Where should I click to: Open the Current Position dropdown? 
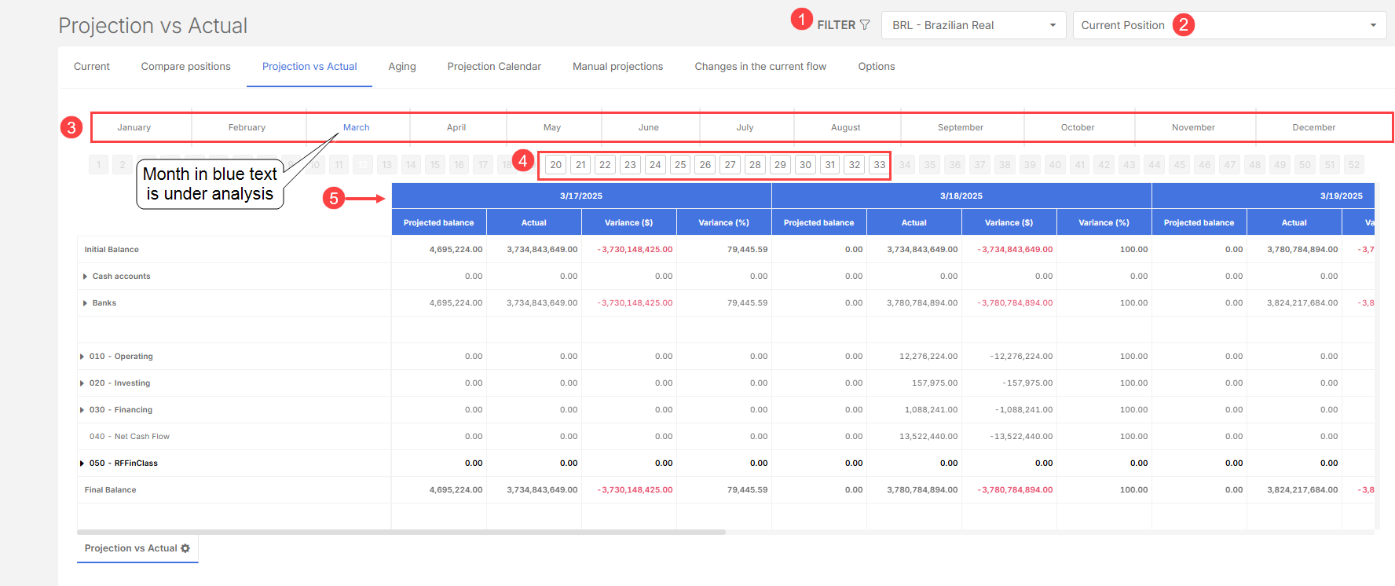coord(1228,25)
